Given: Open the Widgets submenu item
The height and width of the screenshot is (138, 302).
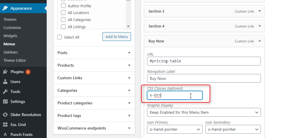Looking at the screenshot, I should (x=11, y=36).
